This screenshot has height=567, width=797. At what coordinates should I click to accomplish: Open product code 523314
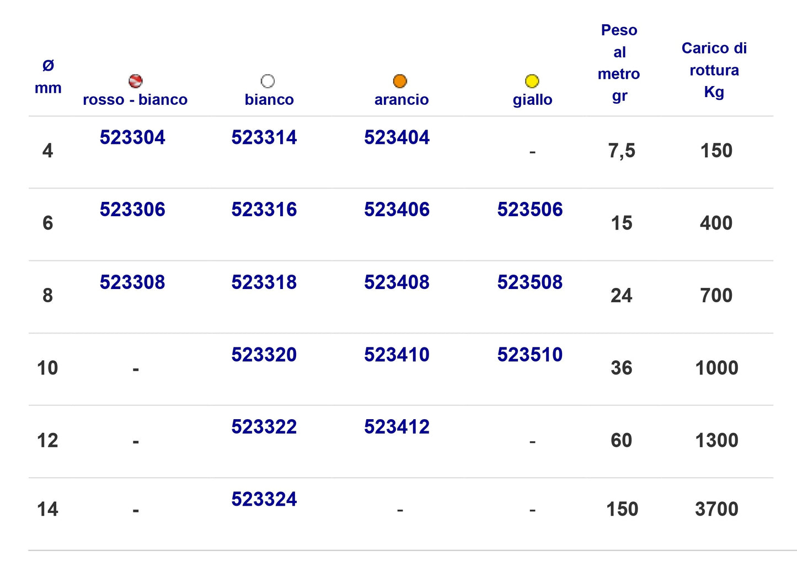[264, 137]
